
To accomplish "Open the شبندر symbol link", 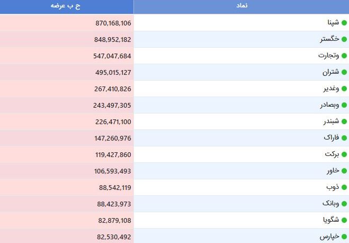I will [331, 121].
